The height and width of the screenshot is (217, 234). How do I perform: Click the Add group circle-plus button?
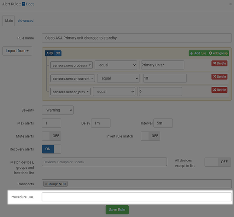pos(218,53)
